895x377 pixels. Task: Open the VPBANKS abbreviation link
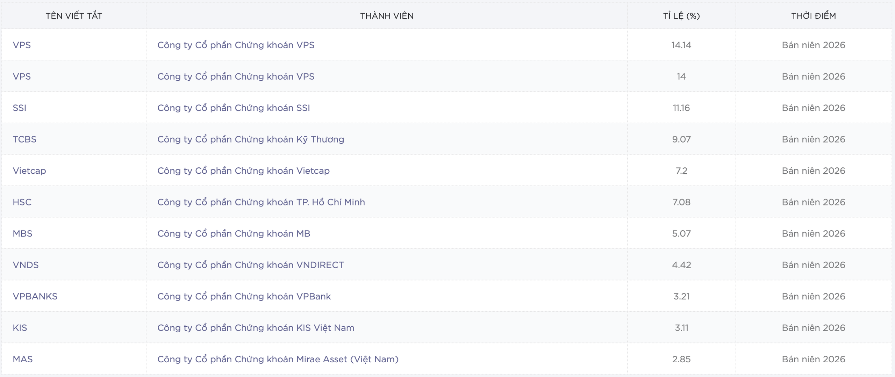(x=35, y=296)
